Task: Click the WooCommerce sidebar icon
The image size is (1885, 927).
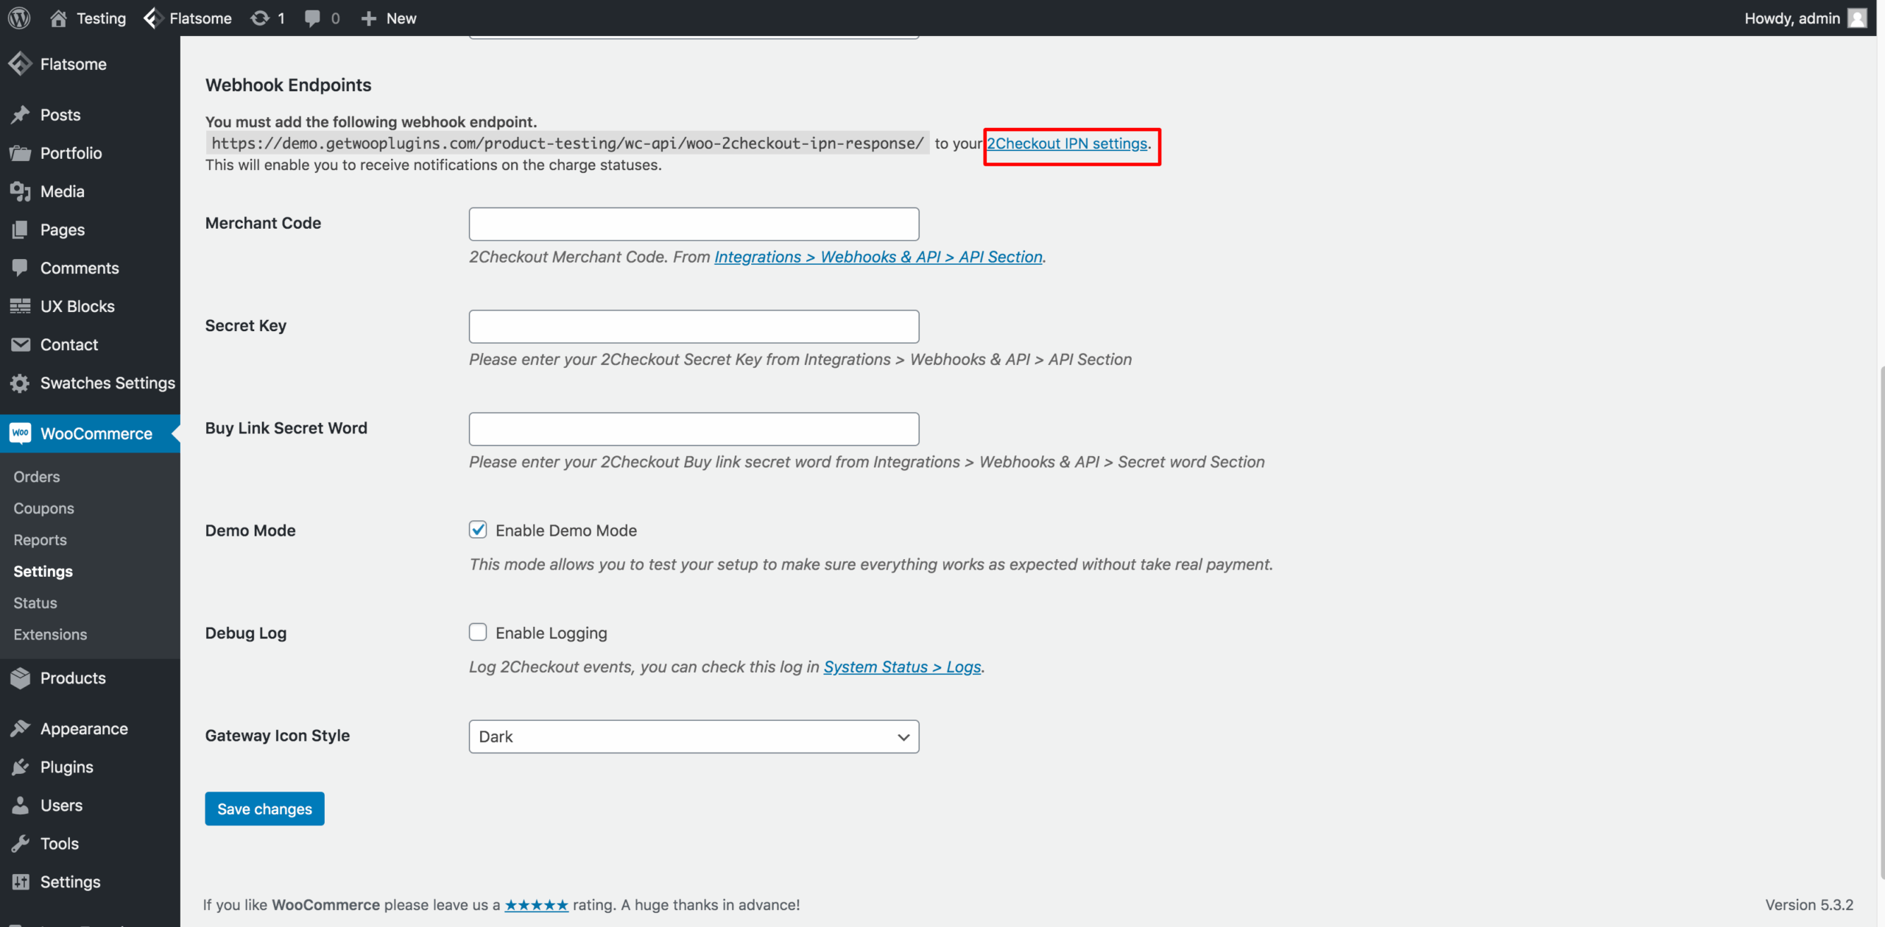Action: click(21, 433)
